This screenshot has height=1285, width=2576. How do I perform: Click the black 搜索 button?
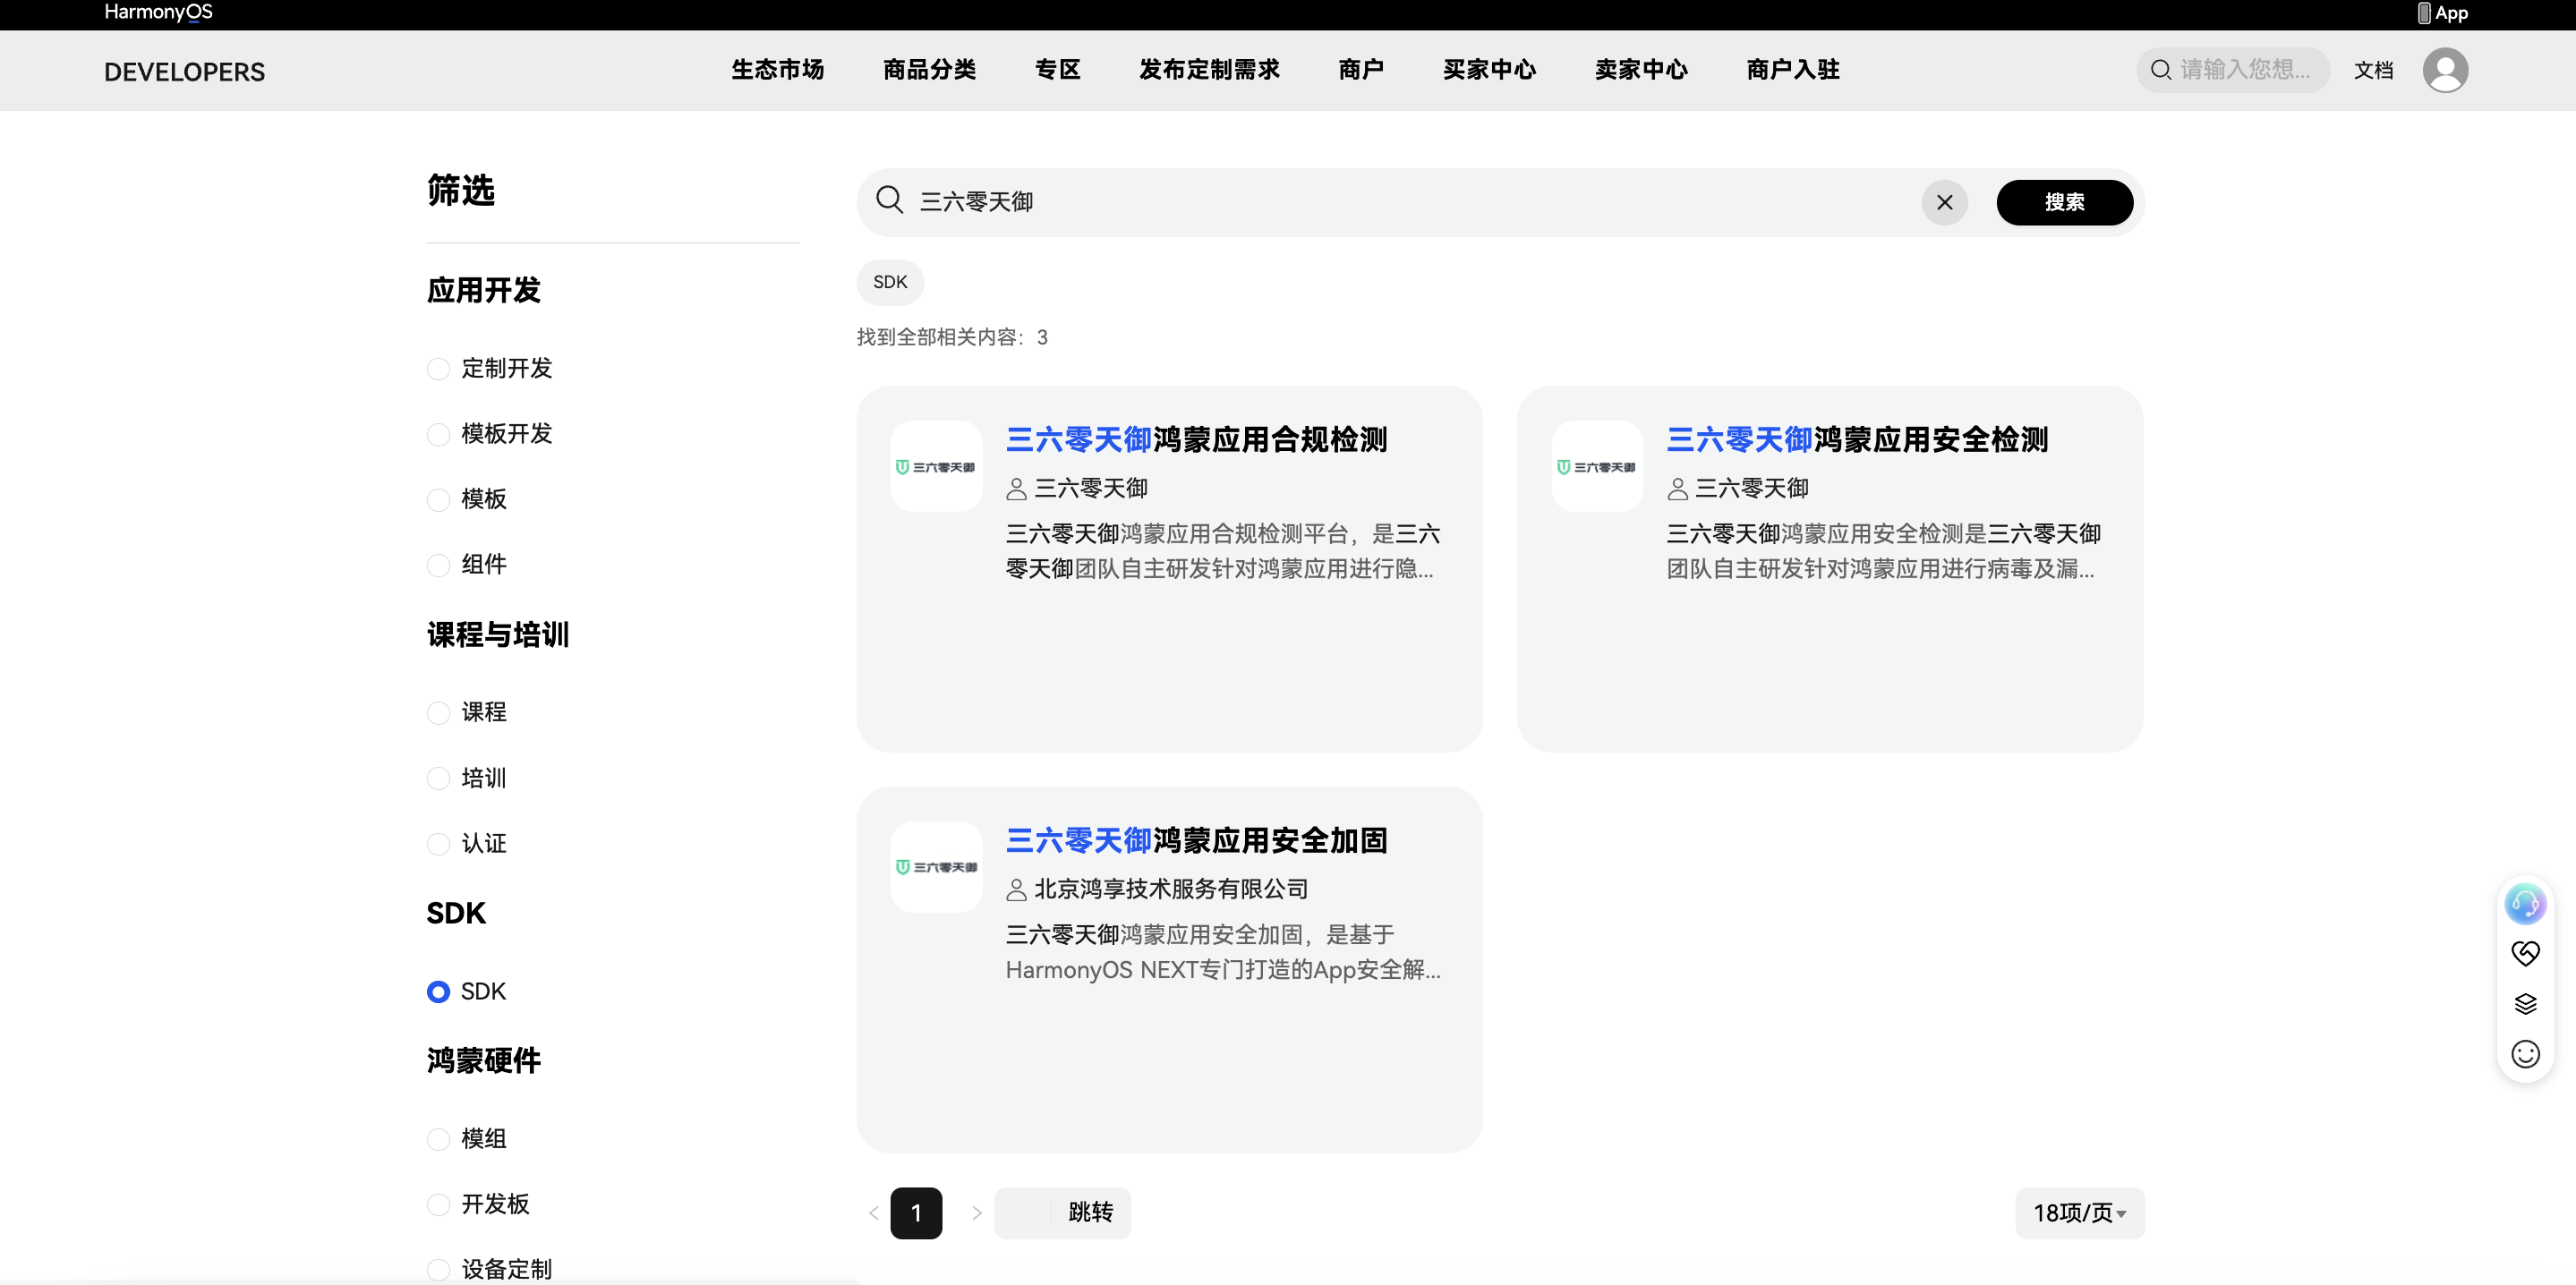tap(2064, 202)
